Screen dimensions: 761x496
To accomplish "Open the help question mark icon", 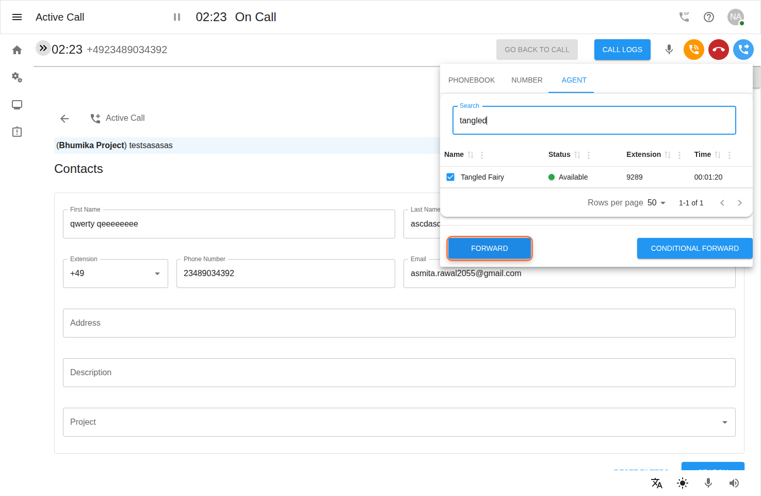I will pos(709,17).
